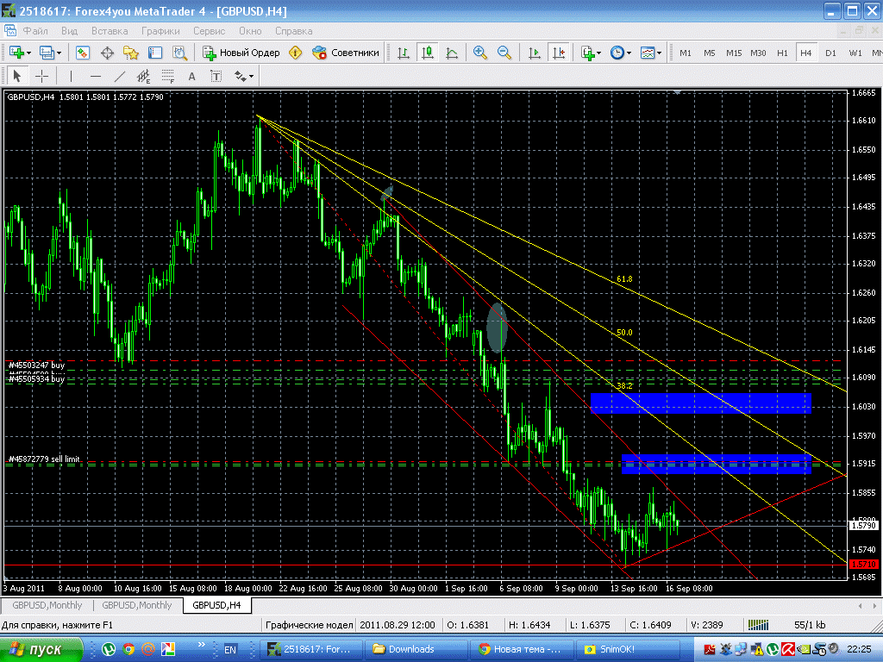883x662 pixels.
Task: Zoom out of the chart
Action: tap(504, 53)
